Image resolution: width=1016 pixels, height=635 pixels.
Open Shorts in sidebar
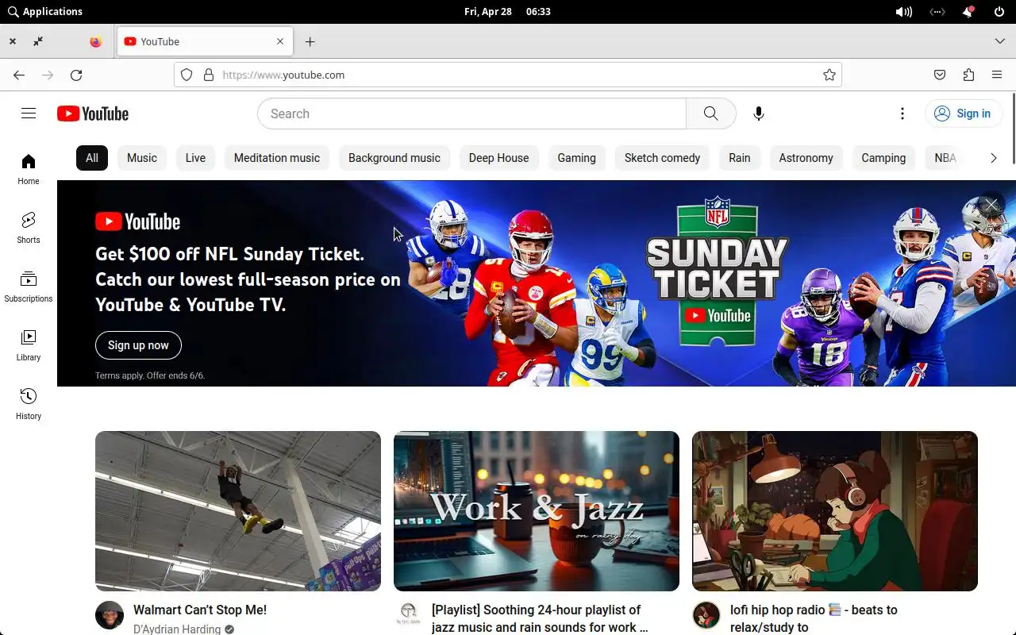(29, 228)
